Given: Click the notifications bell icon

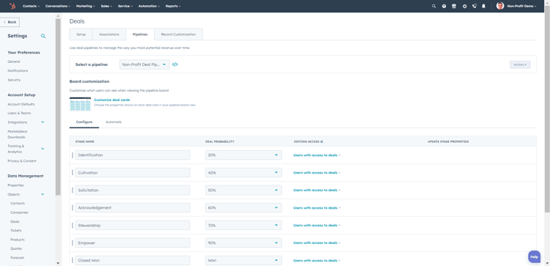Looking at the screenshot, I should [x=484, y=6].
